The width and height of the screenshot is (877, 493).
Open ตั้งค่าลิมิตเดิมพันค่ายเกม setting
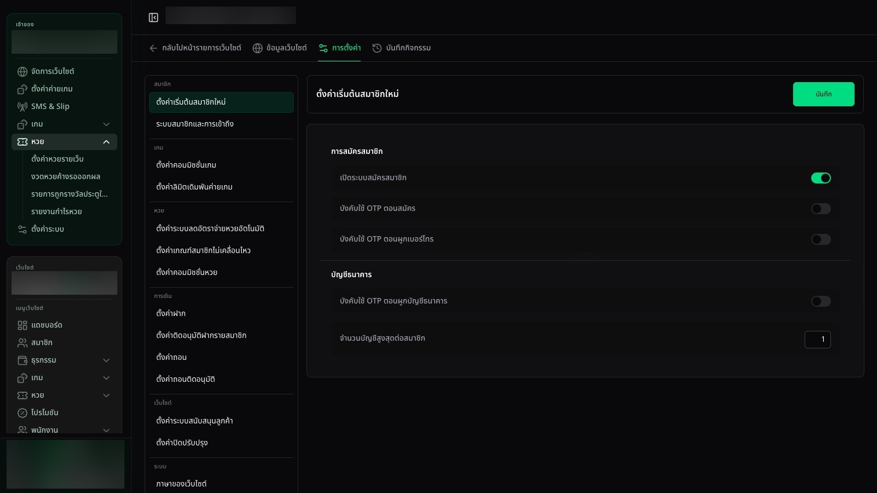click(221, 187)
